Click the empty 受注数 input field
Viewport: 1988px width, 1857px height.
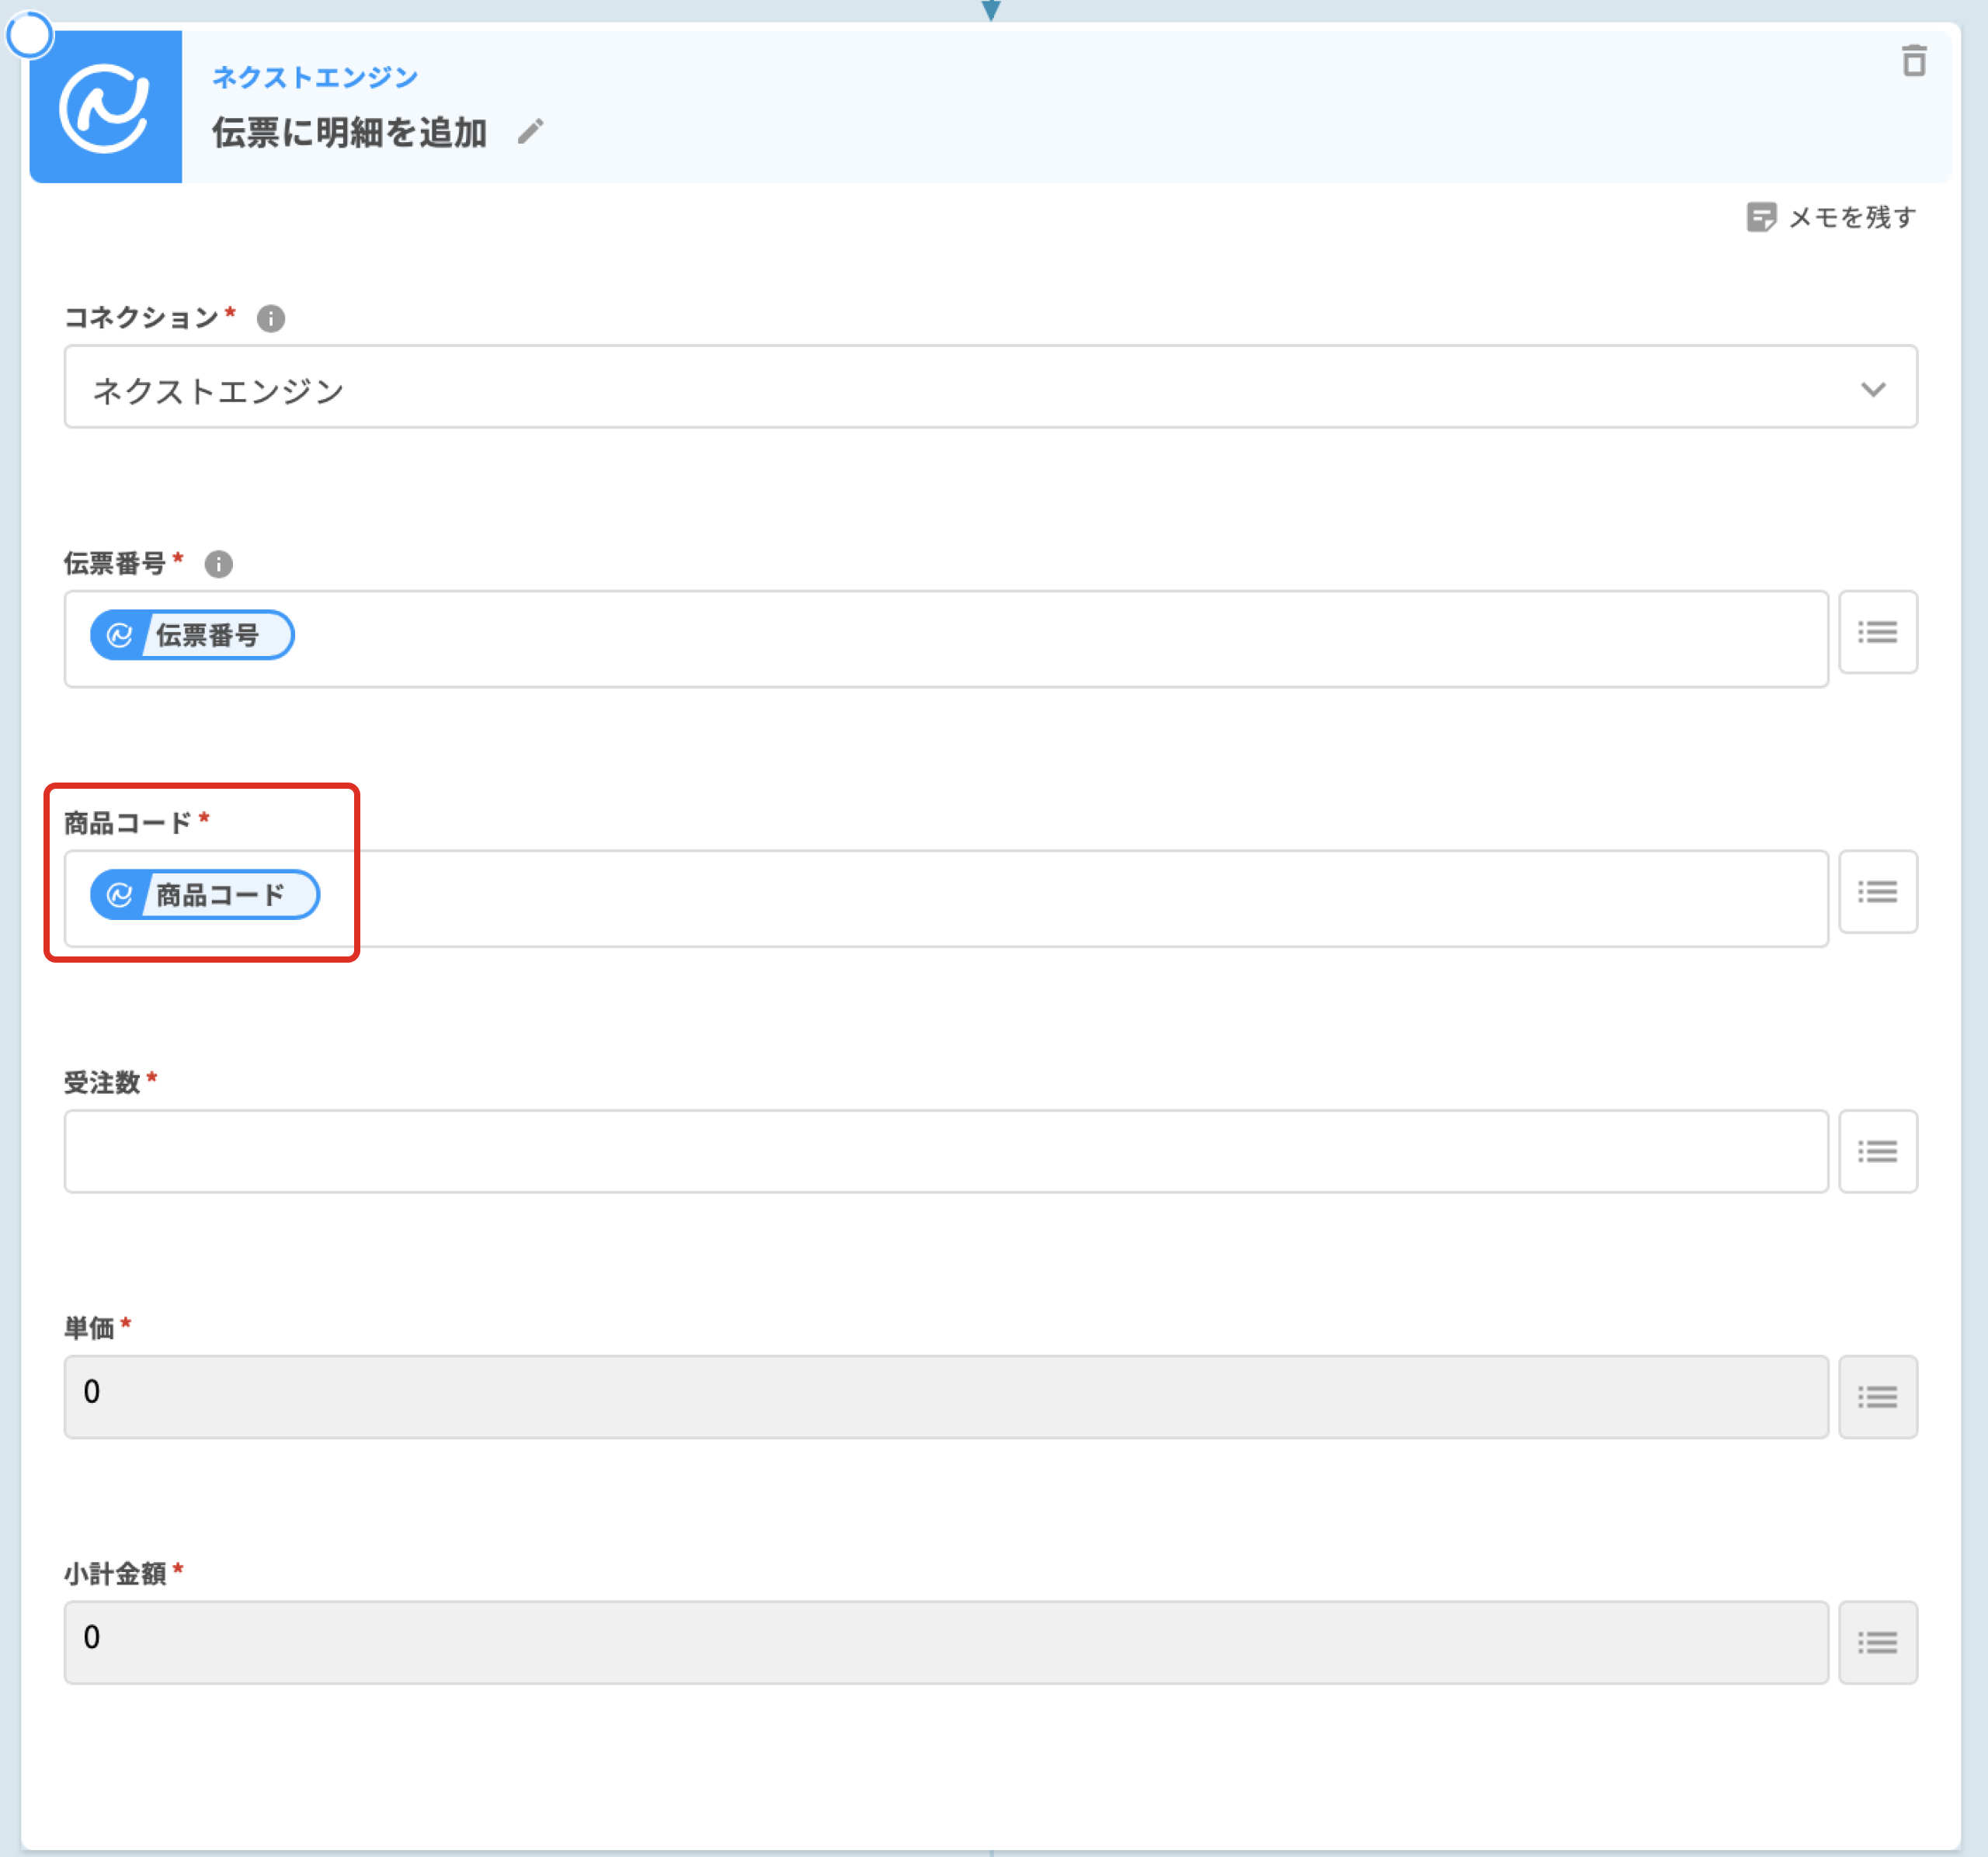tap(945, 1151)
